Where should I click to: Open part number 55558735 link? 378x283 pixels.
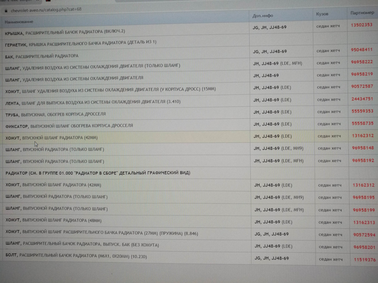[x=363, y=123]
